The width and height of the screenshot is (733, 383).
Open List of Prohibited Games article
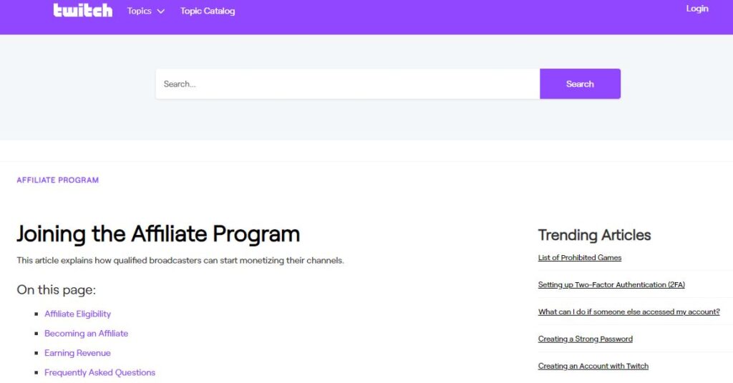(x=580, y=257)
